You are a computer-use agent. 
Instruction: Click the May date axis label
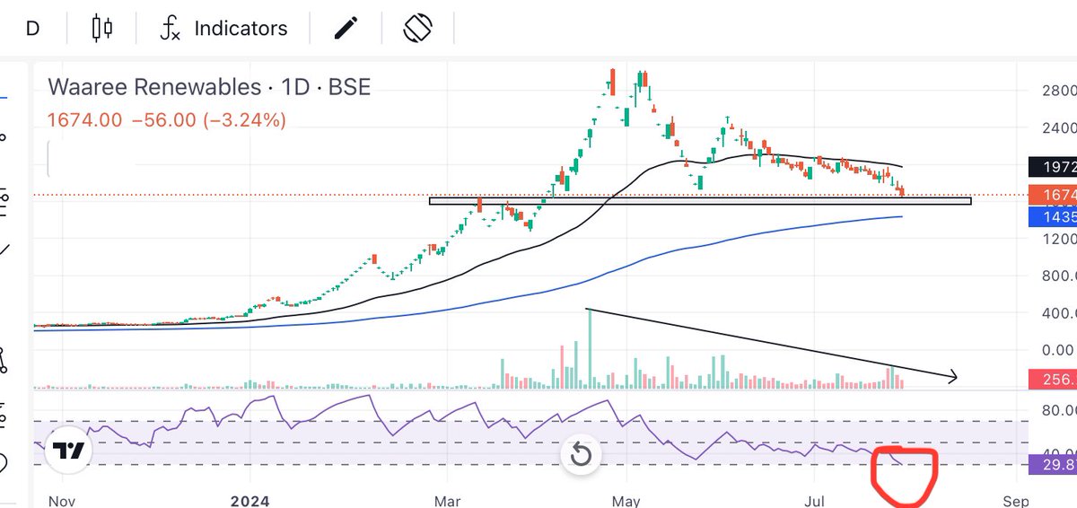(x=628, y=501)
